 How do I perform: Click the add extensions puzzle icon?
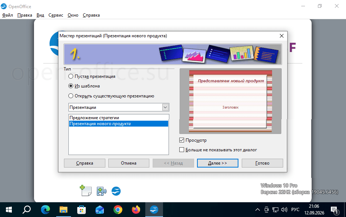click(x=102, y=191)
